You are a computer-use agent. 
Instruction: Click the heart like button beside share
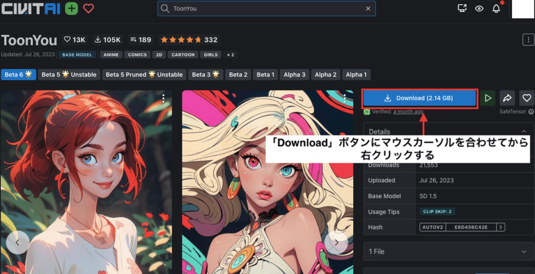pyautogui.click(x=527, y=98)
